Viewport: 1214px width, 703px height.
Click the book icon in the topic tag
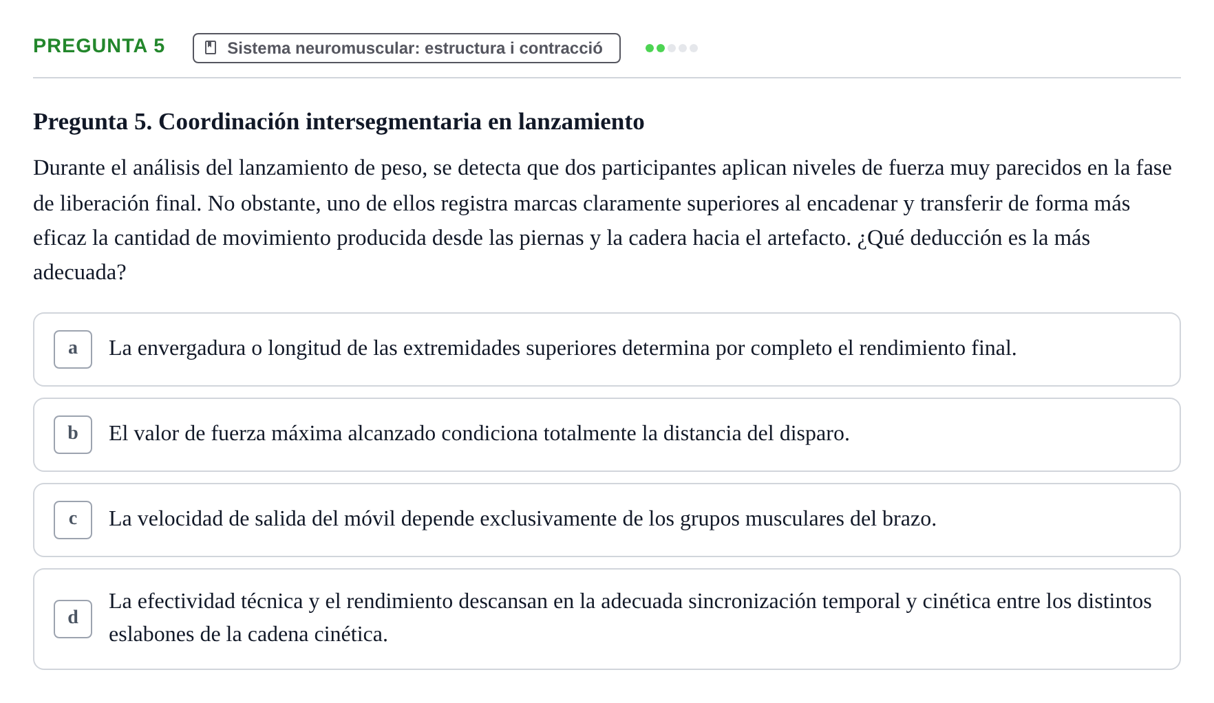click(x=211, y=47)
